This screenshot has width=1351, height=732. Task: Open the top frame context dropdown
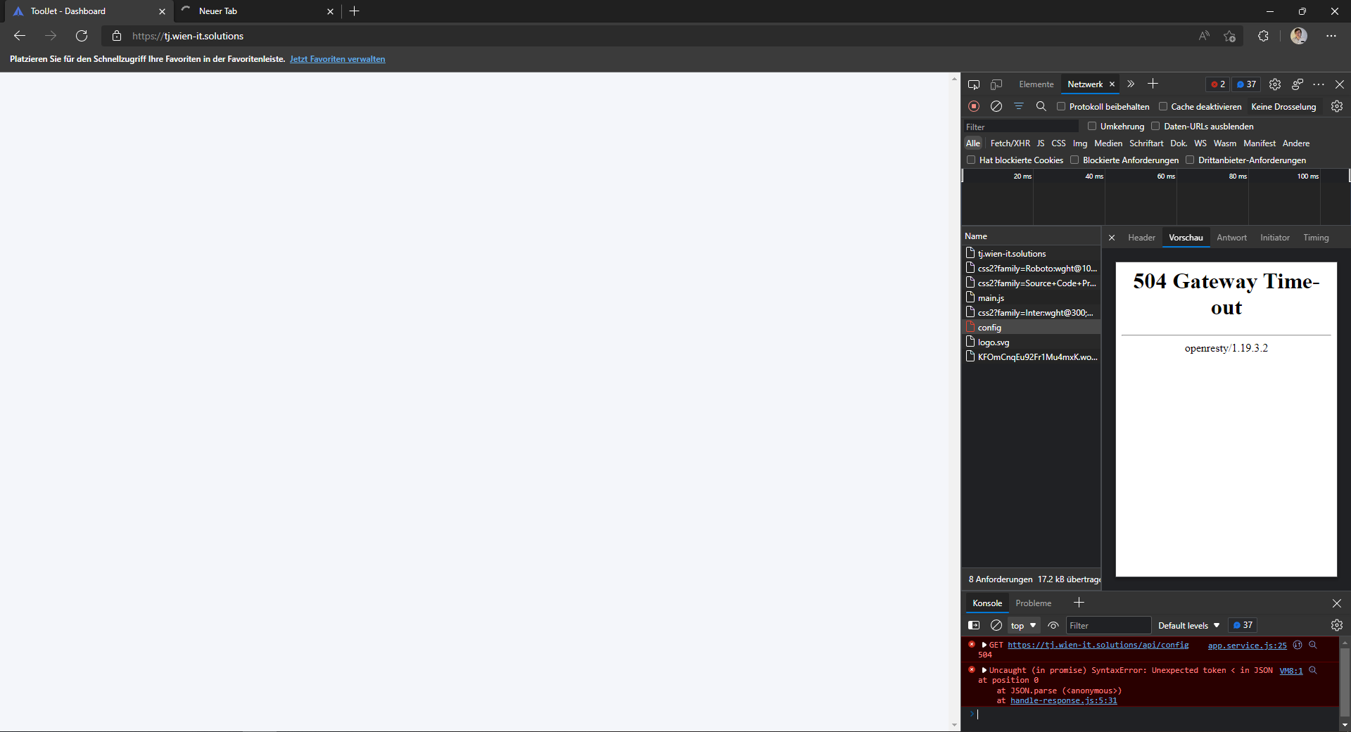(x=1023, y=625)
